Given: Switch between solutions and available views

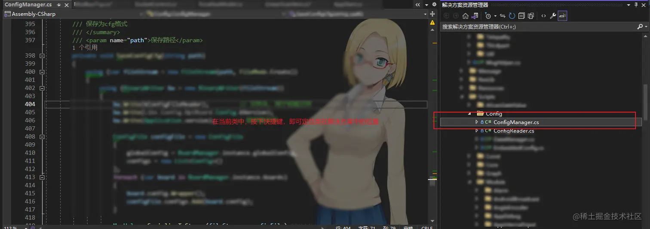Looking at the screenshot, I should (475, 16).
